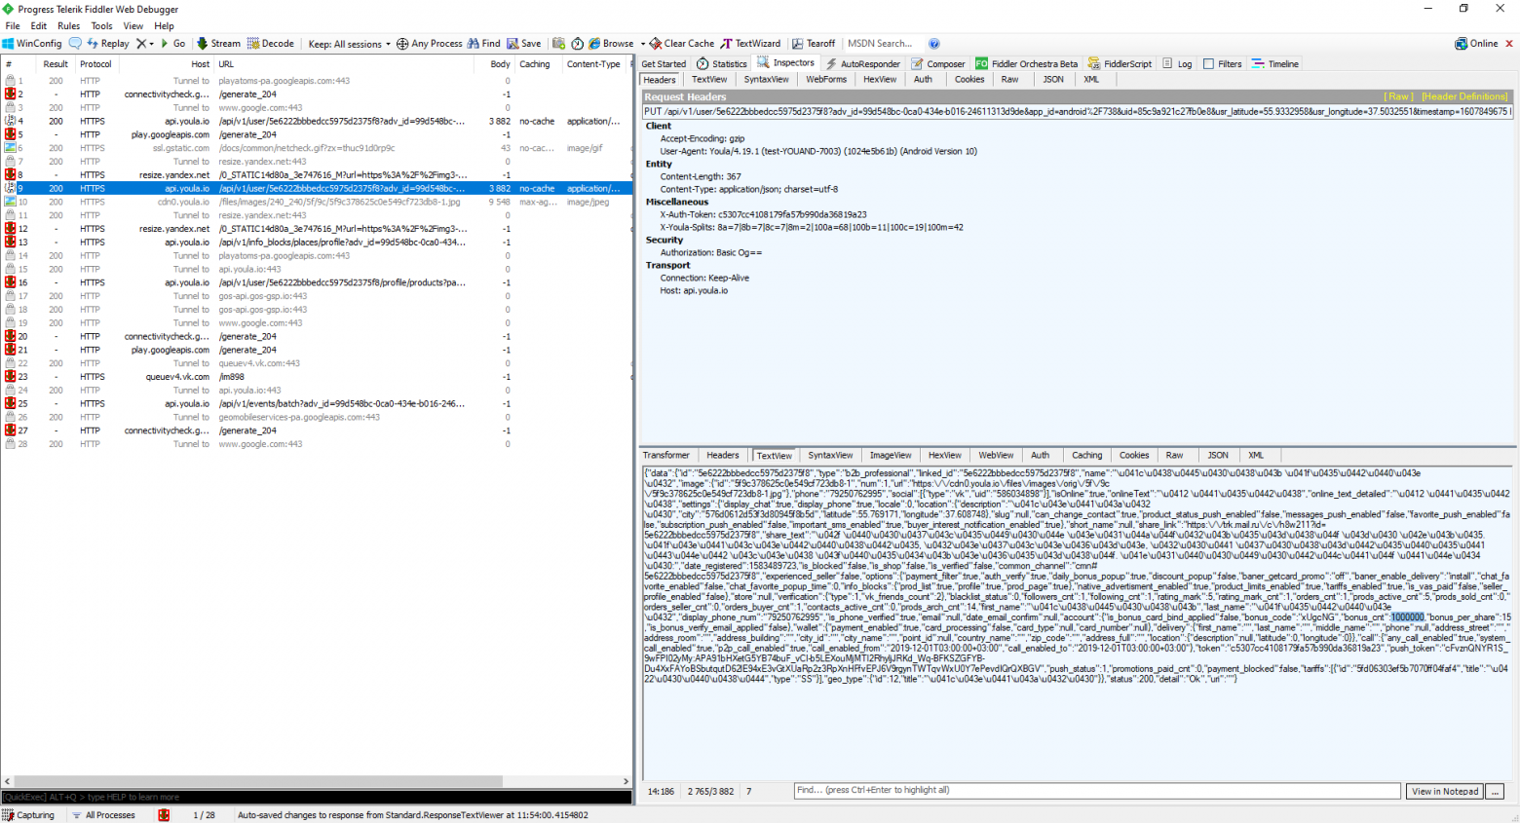Sort sessions by Result column header
The image size is (1520, 823).
click(x=56, y=64)
